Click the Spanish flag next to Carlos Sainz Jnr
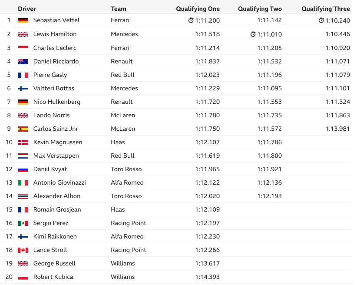 [x=23, y=129]
